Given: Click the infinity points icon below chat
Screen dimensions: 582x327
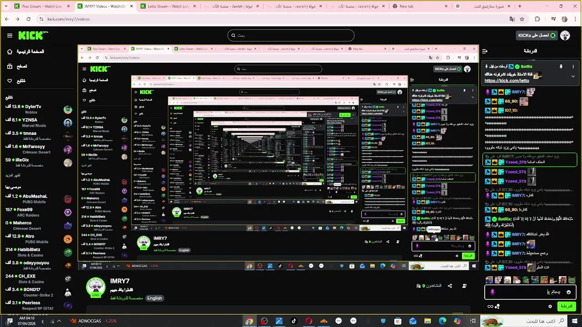Looking at the screenshot, I should (490, 307).
